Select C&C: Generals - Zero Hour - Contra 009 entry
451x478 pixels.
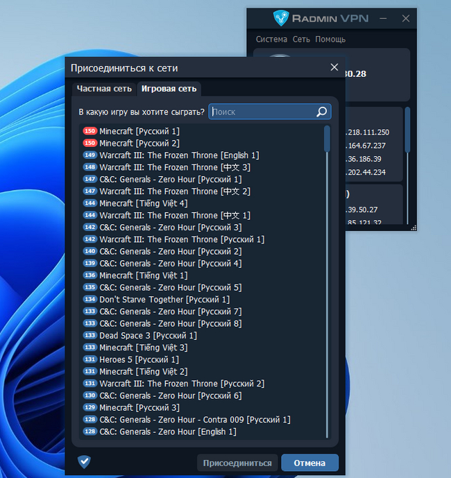pos(194,420)
